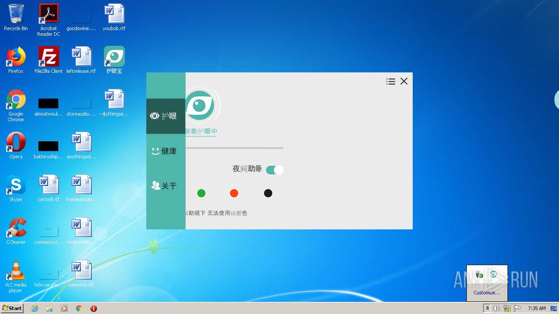The width and height of the screenshot is (559, 314).
Task: Open the hamburger menu in the eye-protection app
Action: 391,82
